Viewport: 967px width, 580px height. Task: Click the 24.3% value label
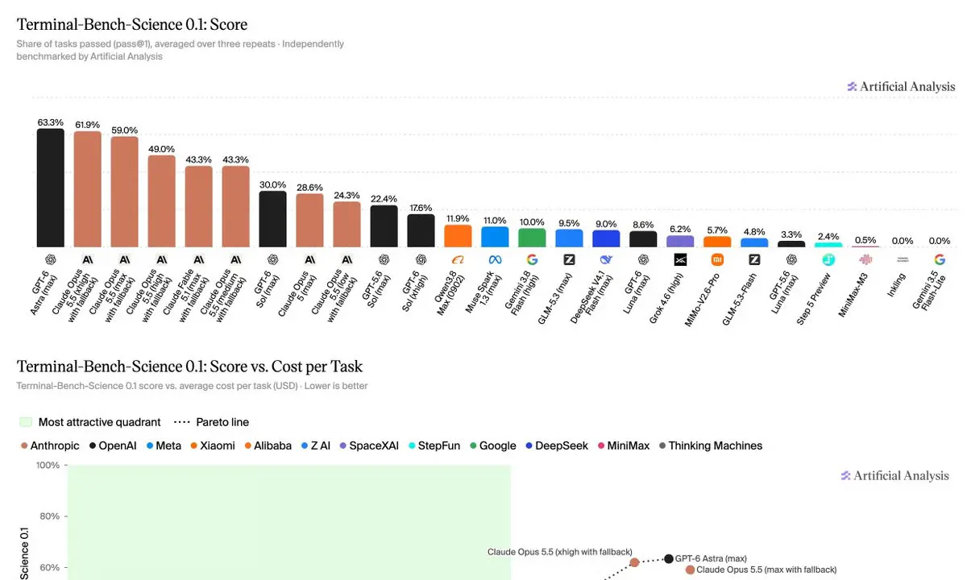coord(347,195)
